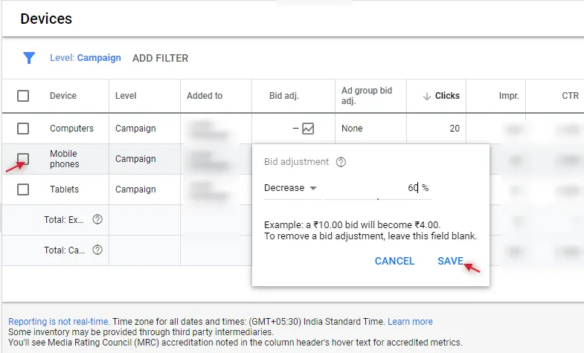Show help for Total: Ca... row

point(97,250)
